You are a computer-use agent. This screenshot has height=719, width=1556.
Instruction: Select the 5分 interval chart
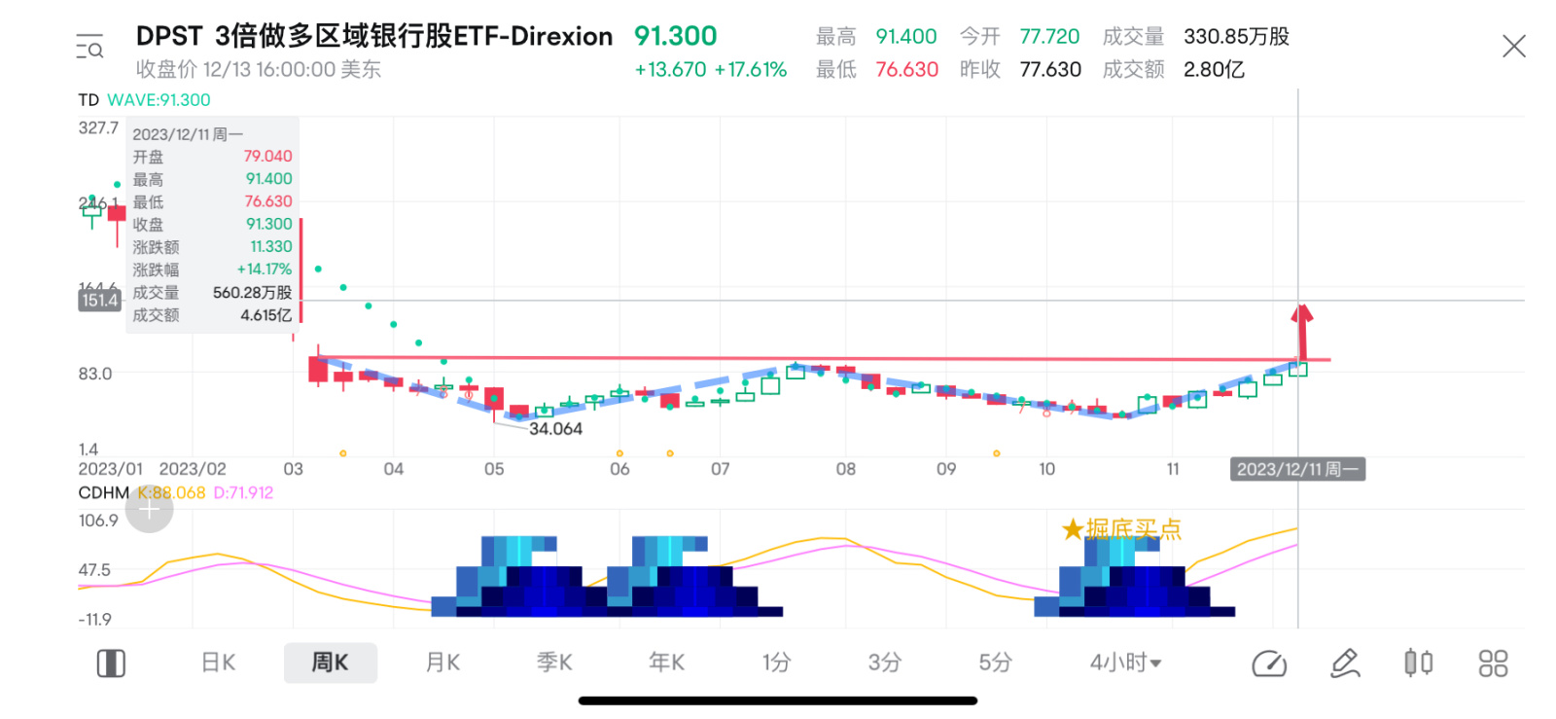click(x=996, y=663)
